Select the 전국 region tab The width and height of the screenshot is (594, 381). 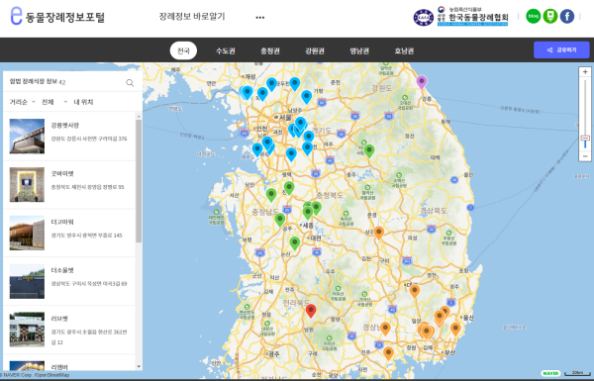(183, 50)
